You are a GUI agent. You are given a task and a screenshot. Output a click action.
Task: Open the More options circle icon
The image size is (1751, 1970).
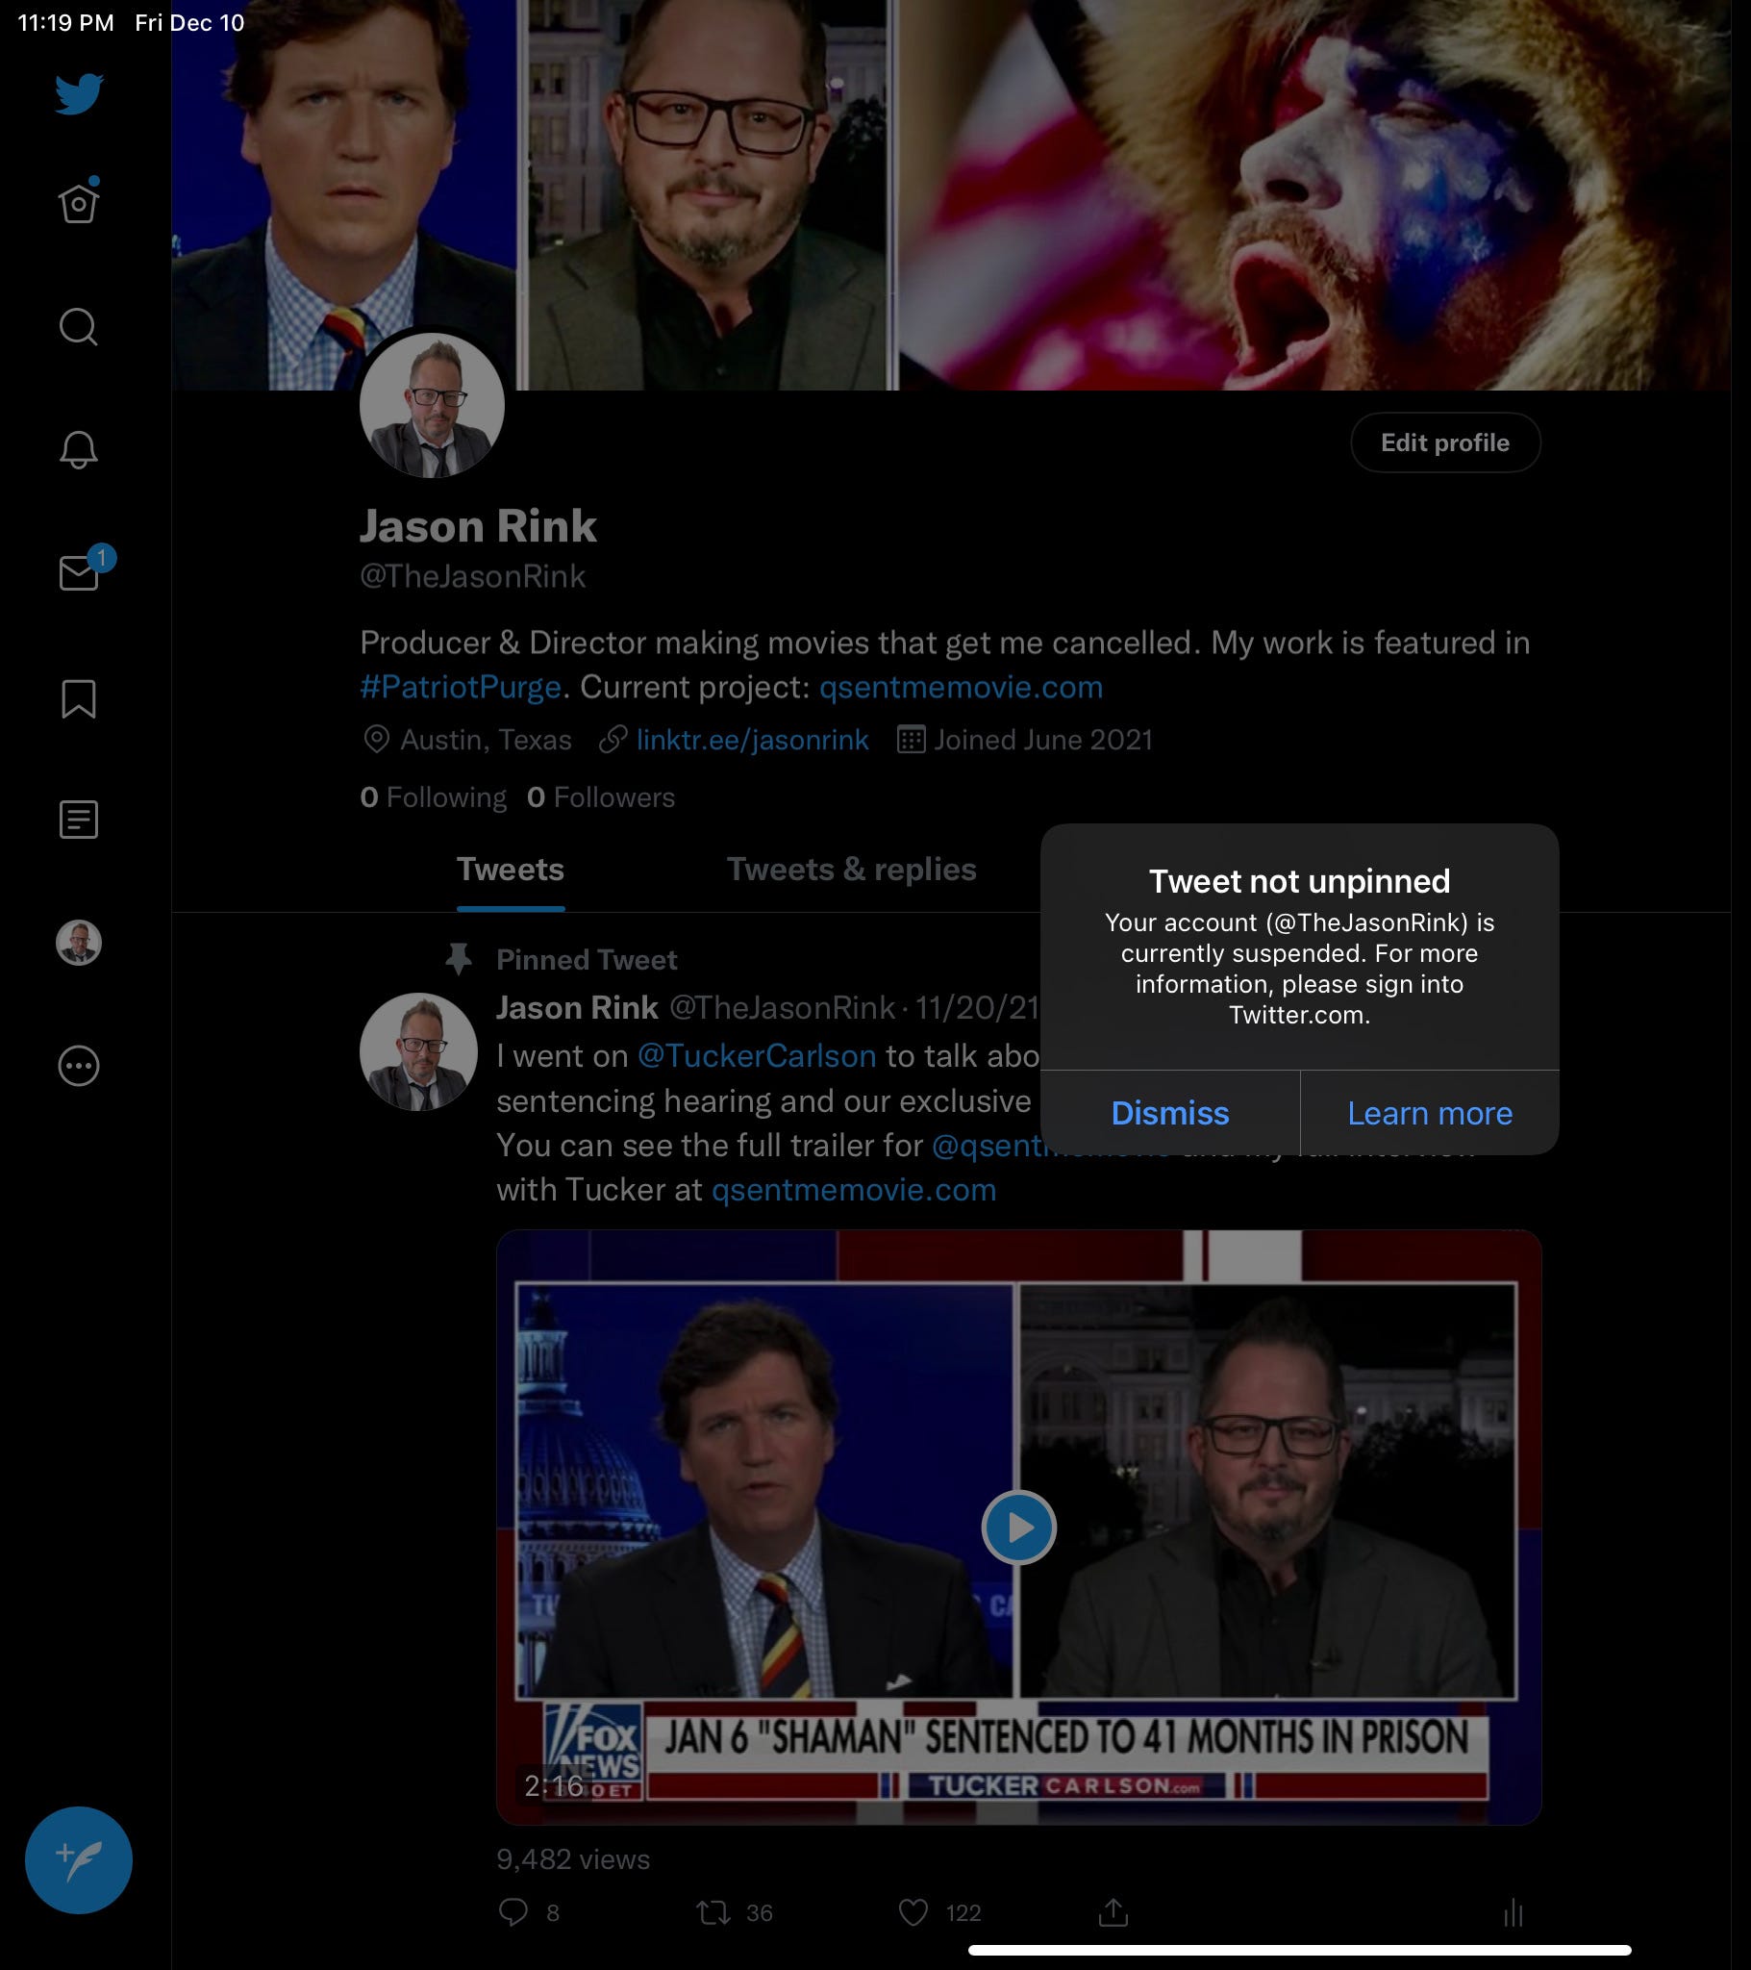point(79,1066)
